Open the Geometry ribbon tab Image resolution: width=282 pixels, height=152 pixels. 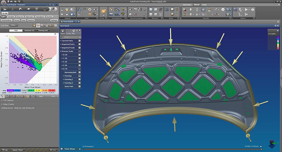[187, 5]
